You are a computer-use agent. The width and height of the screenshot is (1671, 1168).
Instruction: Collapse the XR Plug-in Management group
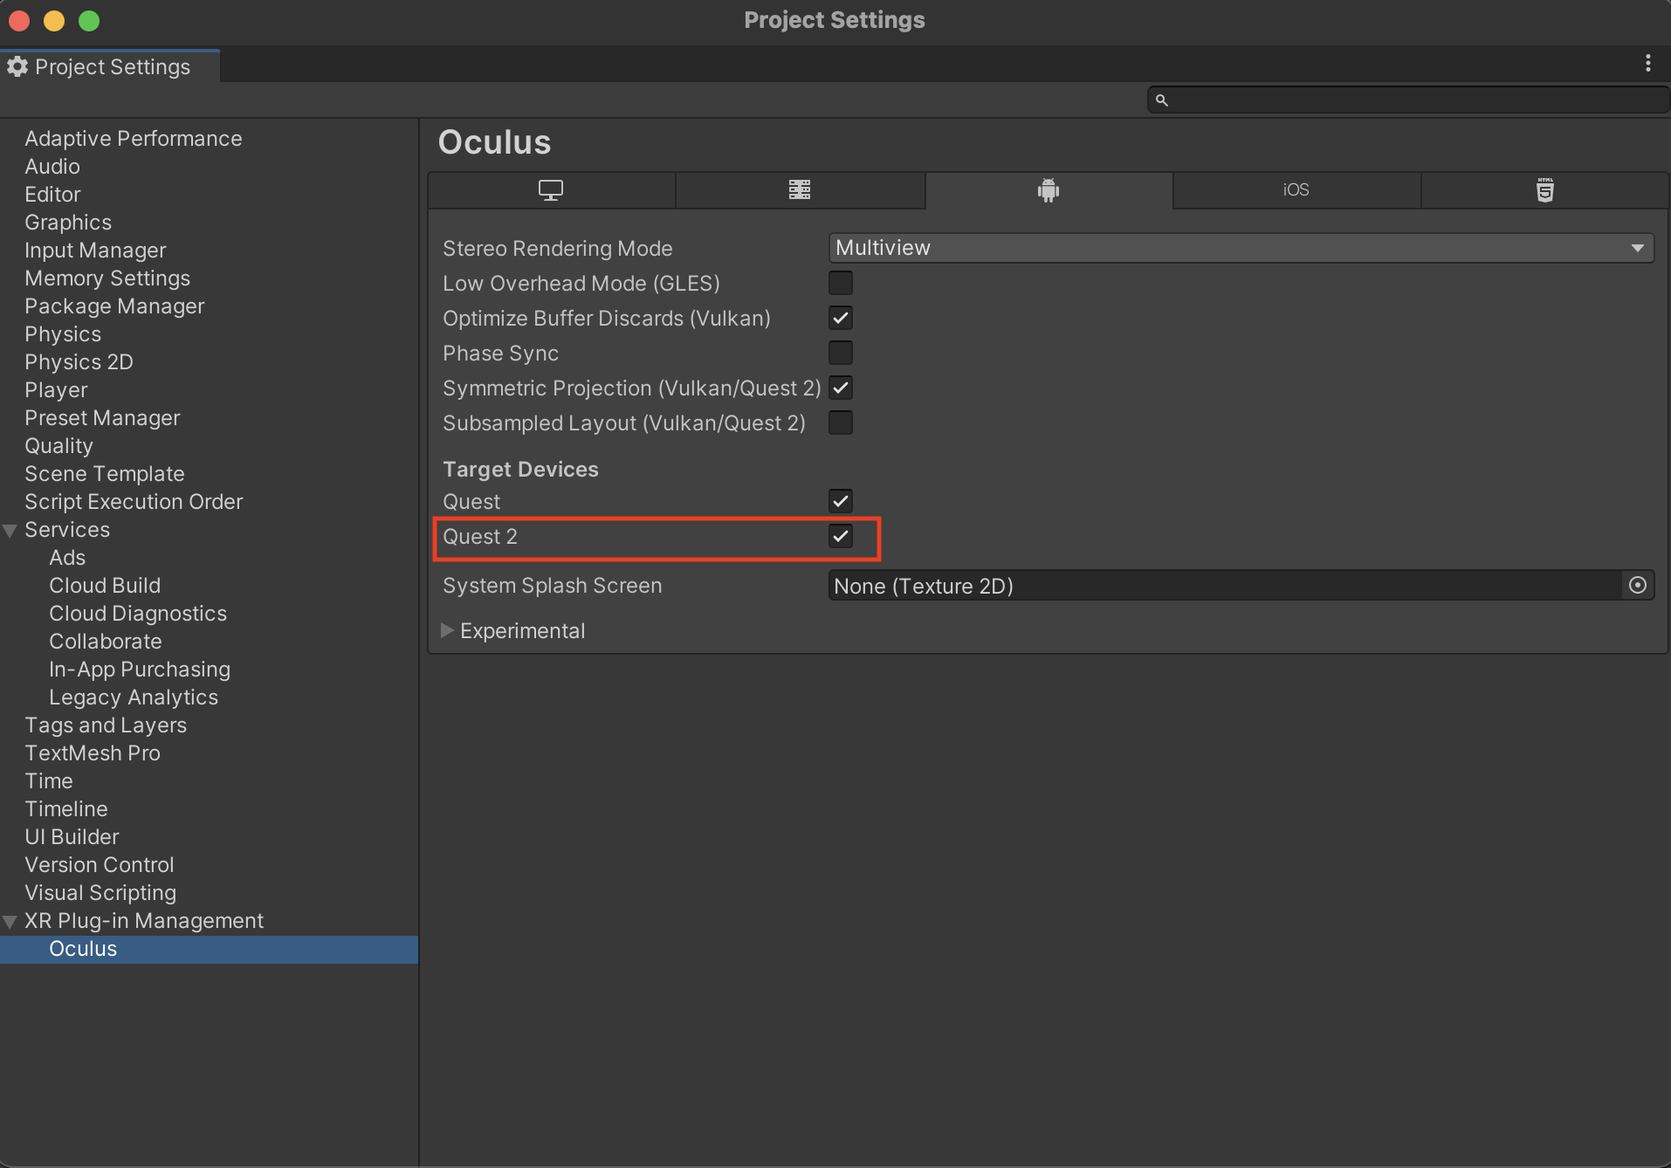click(10, 921)
